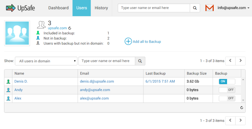252x129 pixels.
Task: Click the domain group avatar thumbnail
Action: point(17,33)
